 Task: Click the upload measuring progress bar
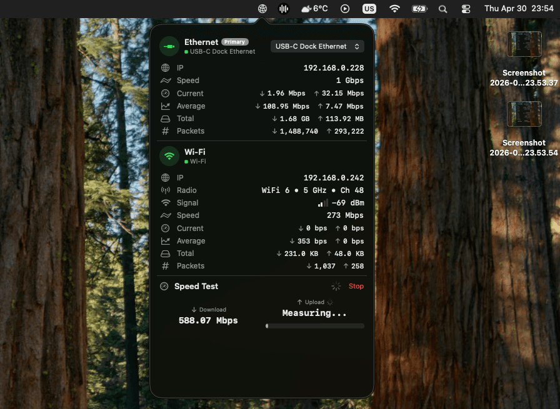pos(315,326)
